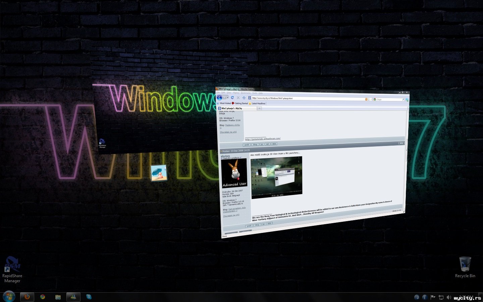The image size is (483, 302).
Task: Click the active launcher icon beside Explorer on taskbar
Action: click(x=73, y=297)
